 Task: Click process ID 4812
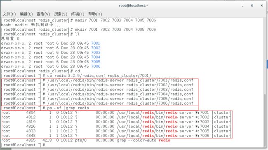click(31, 117)
